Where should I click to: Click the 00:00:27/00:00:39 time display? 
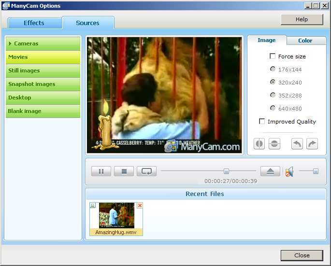point(230,181)
